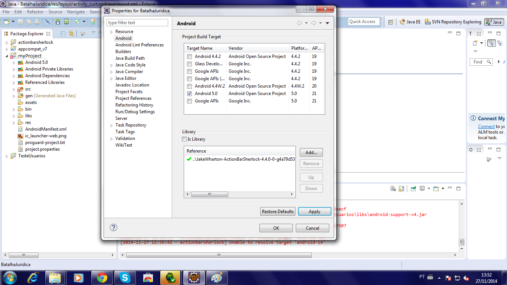Open Android SDK Manager icon
This screenshot has width=507, height=285.
(x=58, y=22)
